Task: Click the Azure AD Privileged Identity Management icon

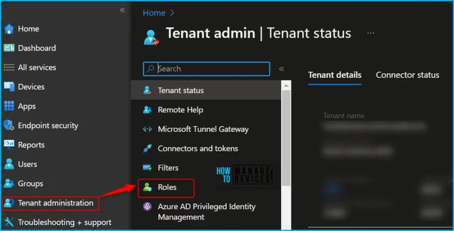Action: click(147, 207)
